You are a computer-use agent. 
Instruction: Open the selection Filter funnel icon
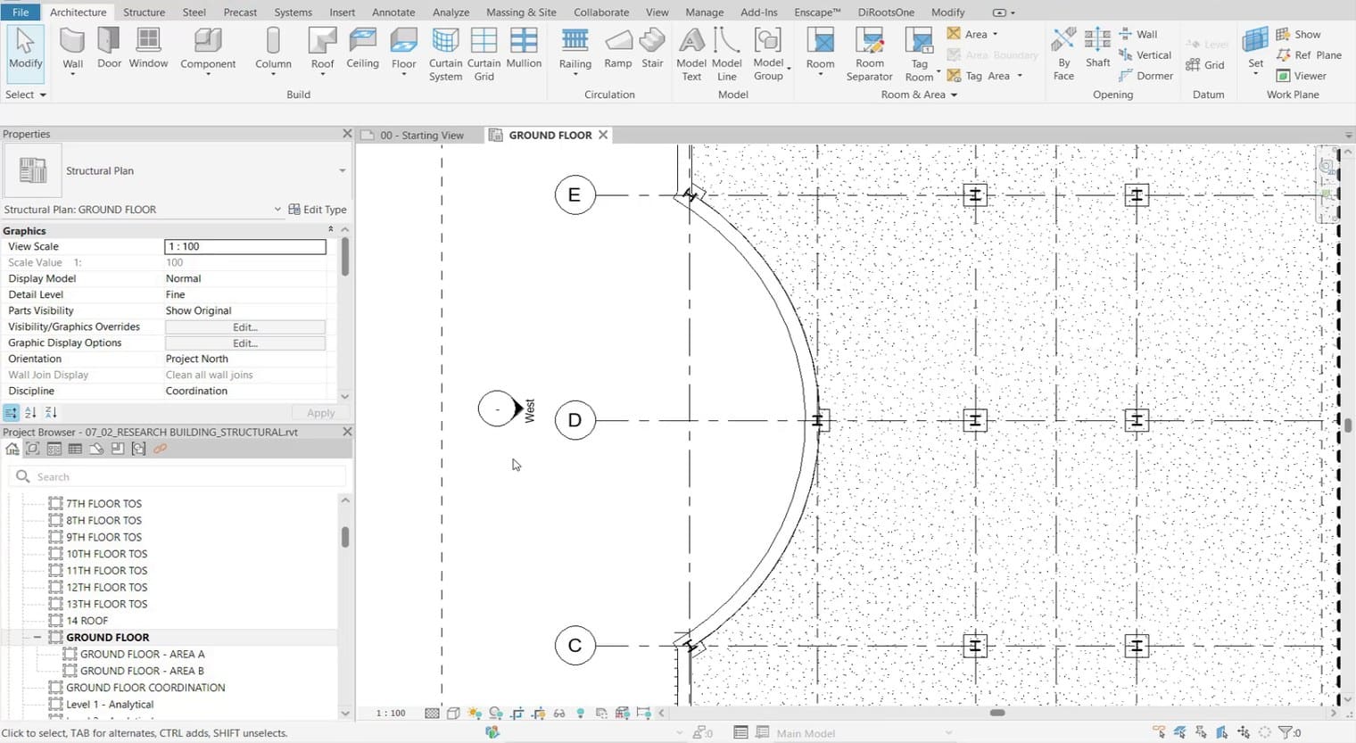[1287, 732]
